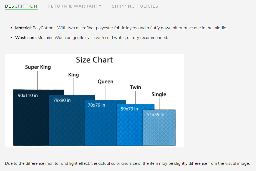
Task: Click the 51x59 in light blue swatch
Action: pos(159,128)
